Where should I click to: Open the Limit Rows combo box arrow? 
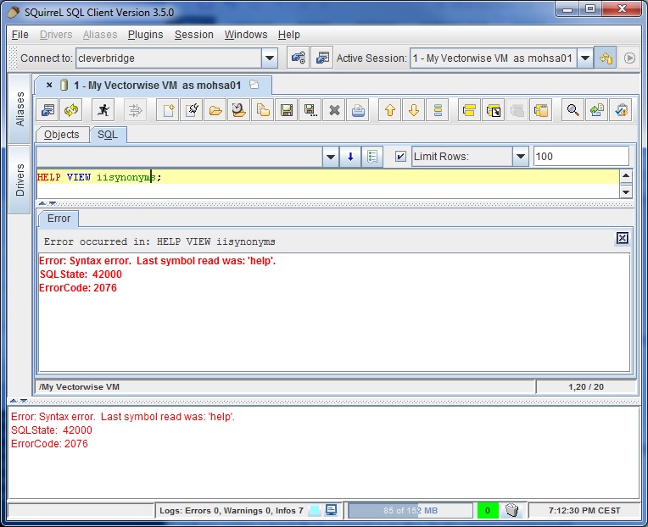pyautogui.click(x=520, y=157)
